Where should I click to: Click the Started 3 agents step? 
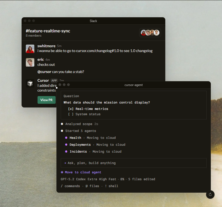point(79,131)
